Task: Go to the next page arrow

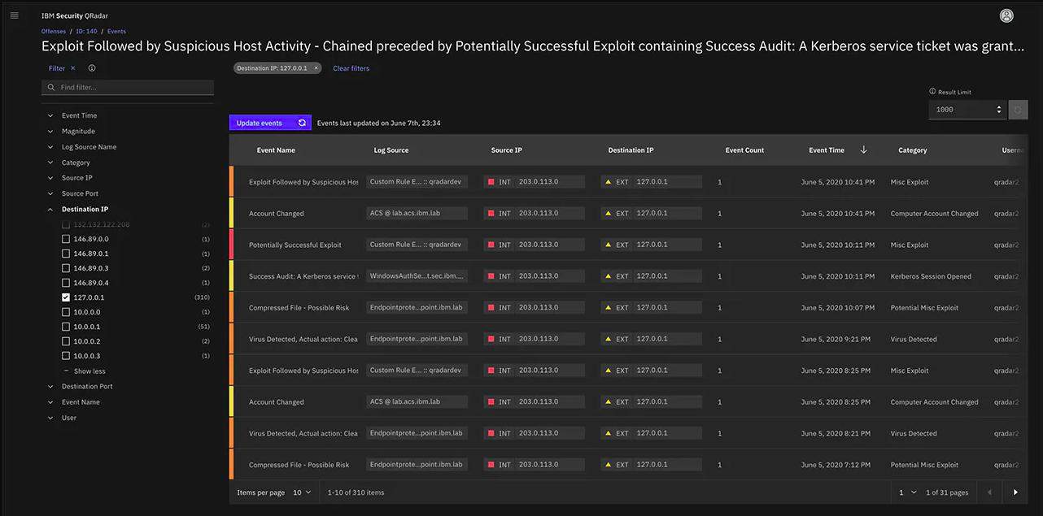Action: click(x=1015, y=492)
